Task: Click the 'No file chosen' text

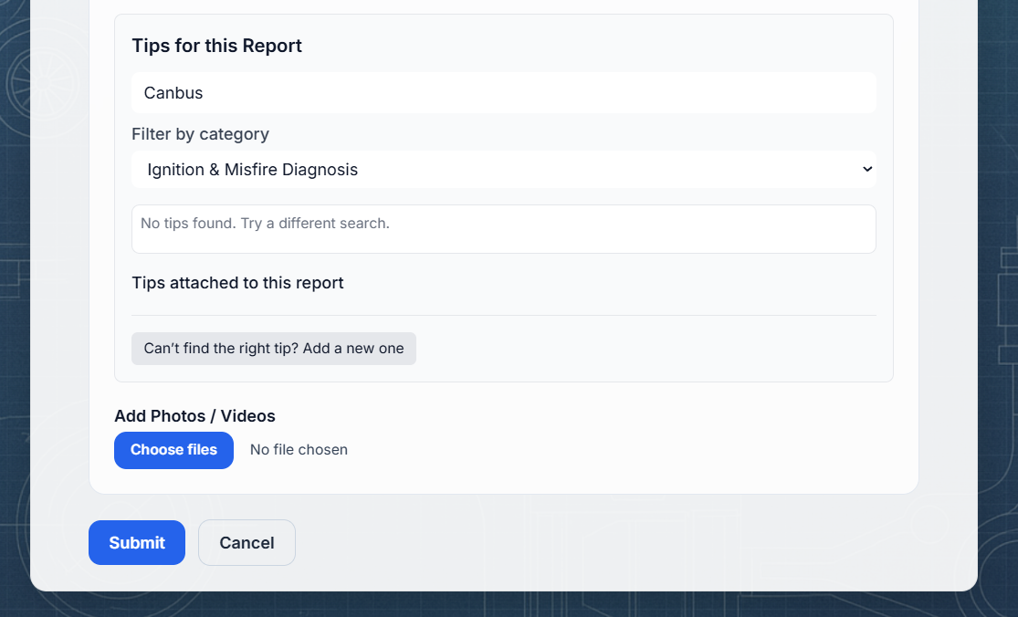Action: click(299, 450)
